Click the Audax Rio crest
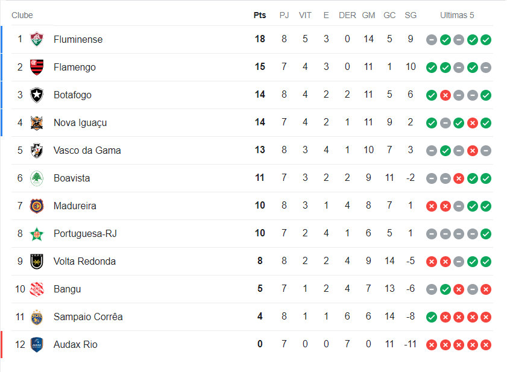The width and height of the screenshot is (507, 372). (37, 344)
